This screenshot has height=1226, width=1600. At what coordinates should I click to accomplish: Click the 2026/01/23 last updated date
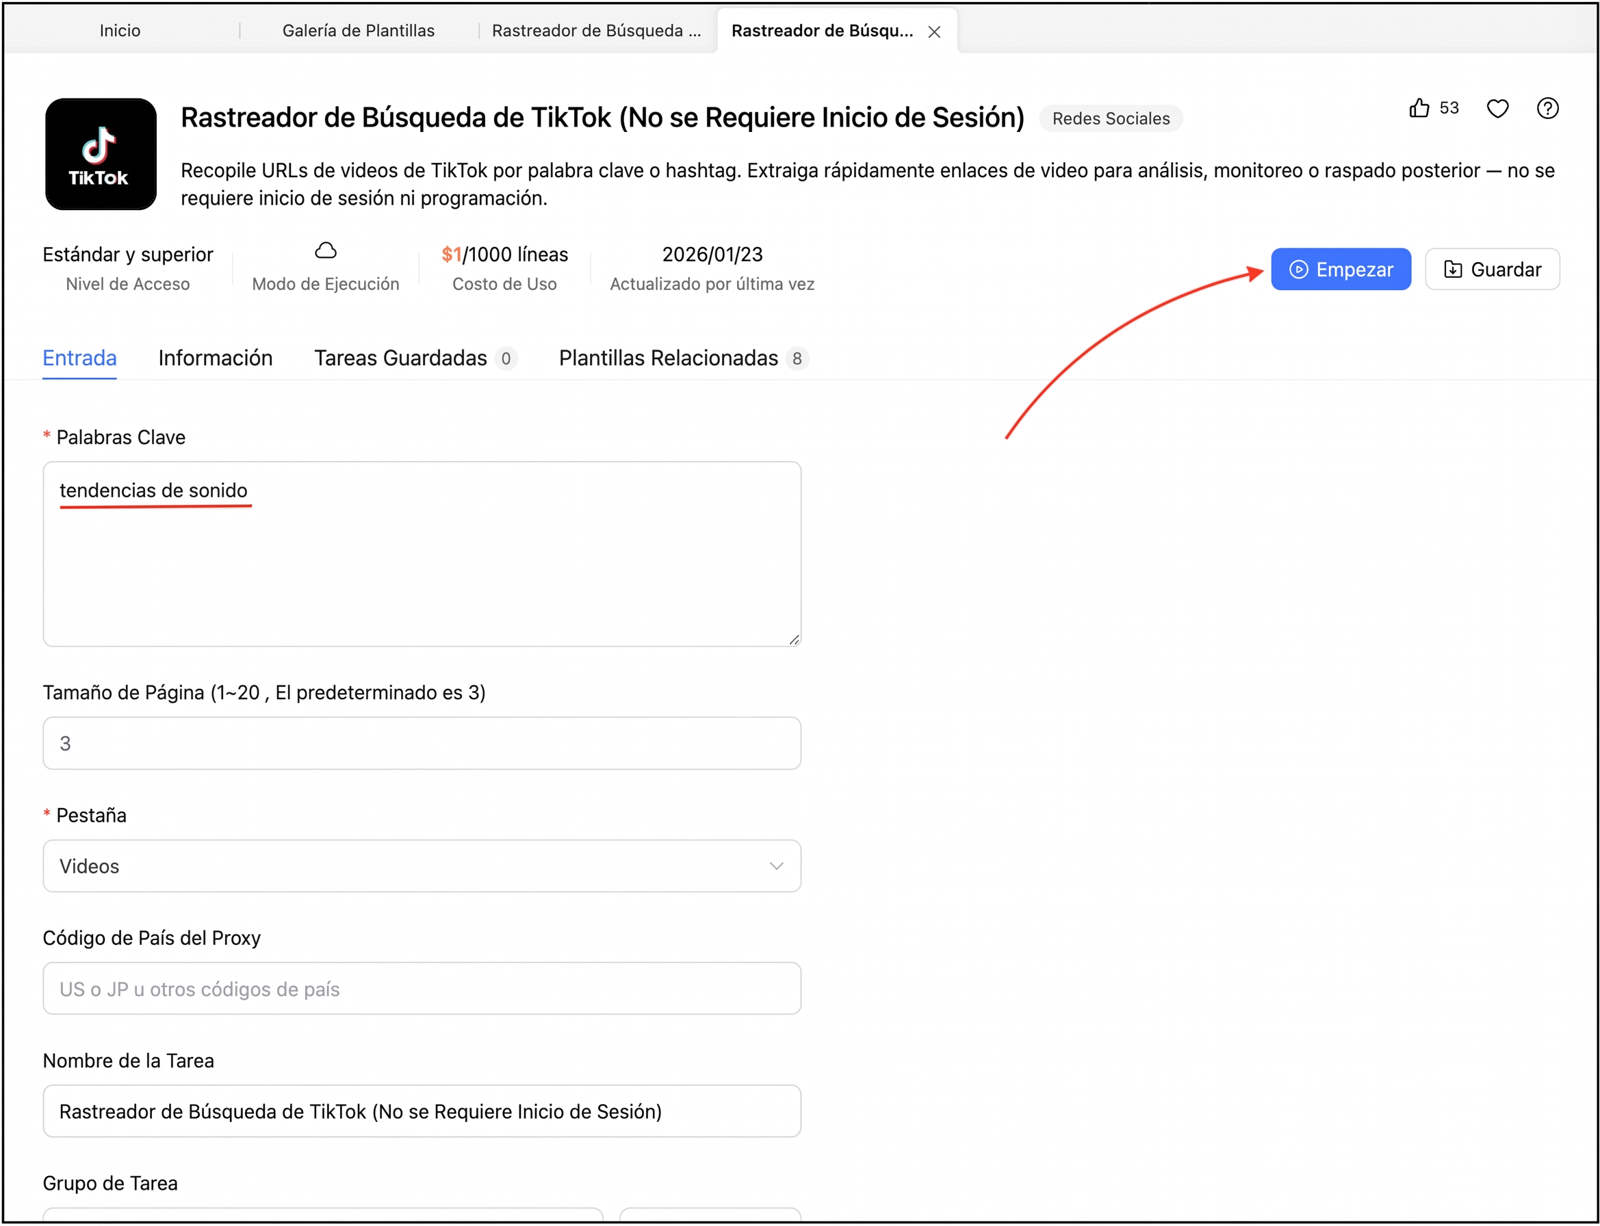[x=712, y=254]
